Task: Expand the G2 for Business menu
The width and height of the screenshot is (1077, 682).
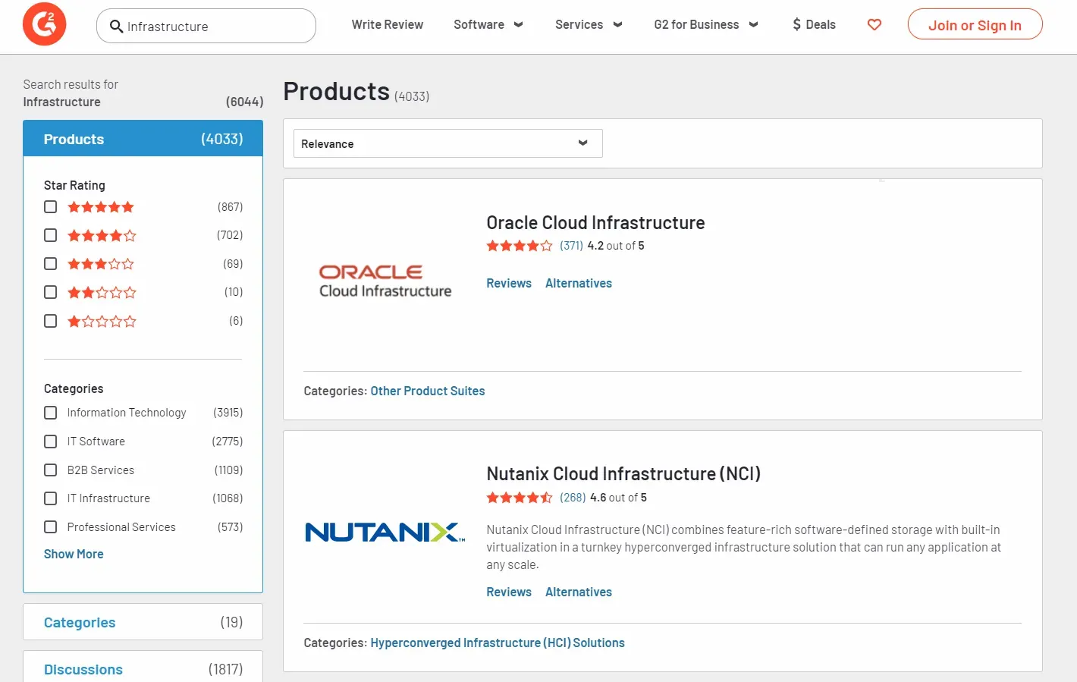Action: coord(705,24)
